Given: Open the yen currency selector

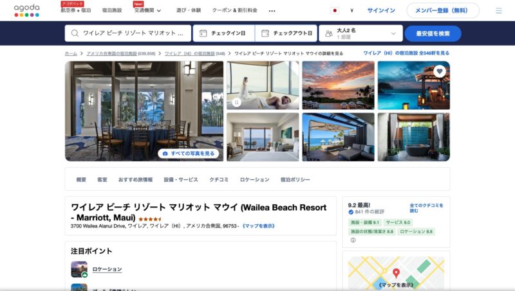Looking at the screenshot, I should point(351,10).
